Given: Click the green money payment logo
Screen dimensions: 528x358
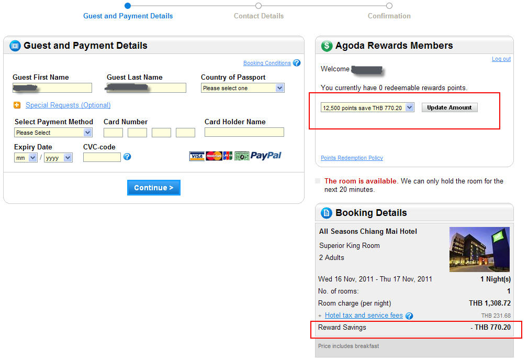Looking at the screenshot, I should coord(242,156).
